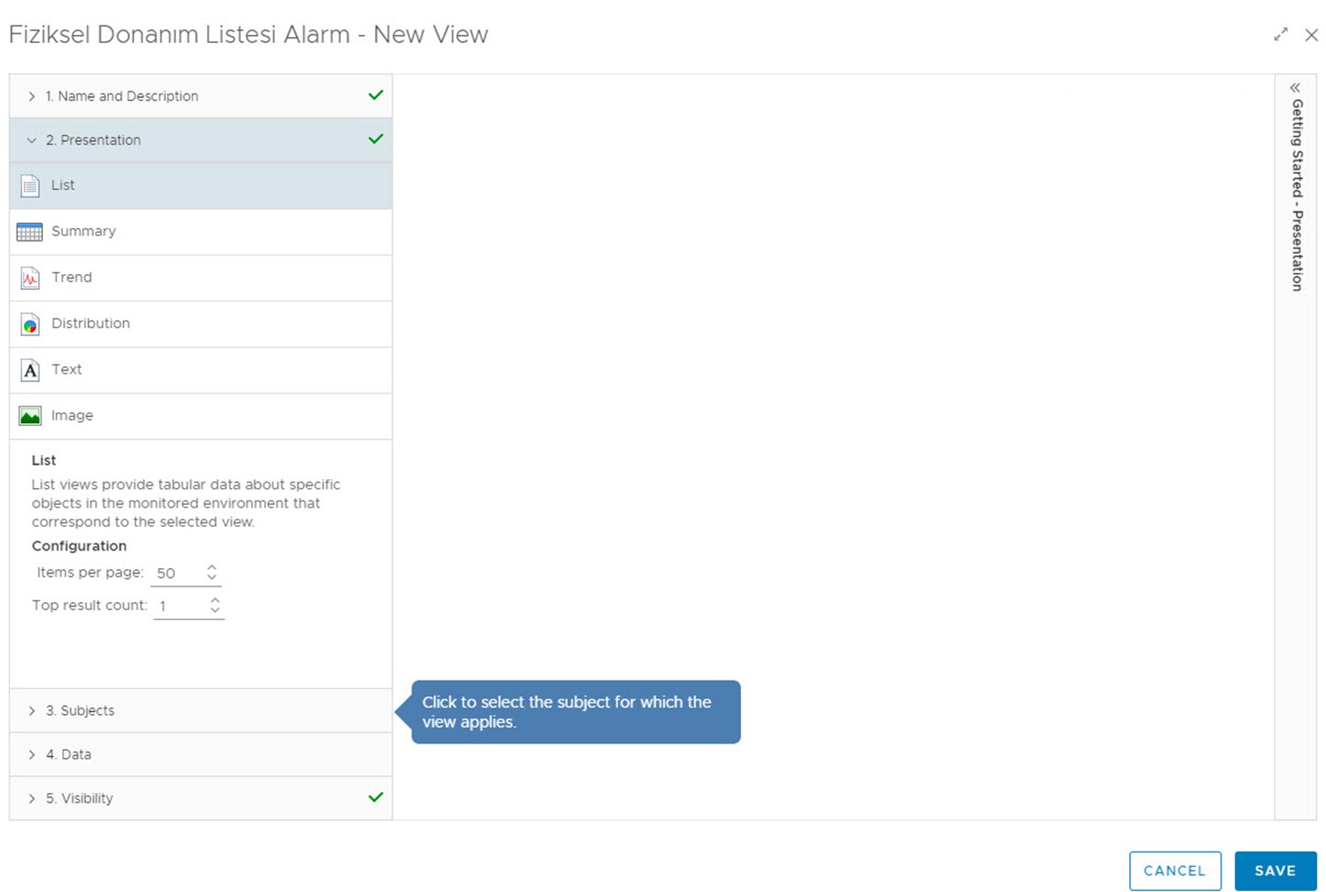Select the Distribution pie chart icon

(30, 325)
